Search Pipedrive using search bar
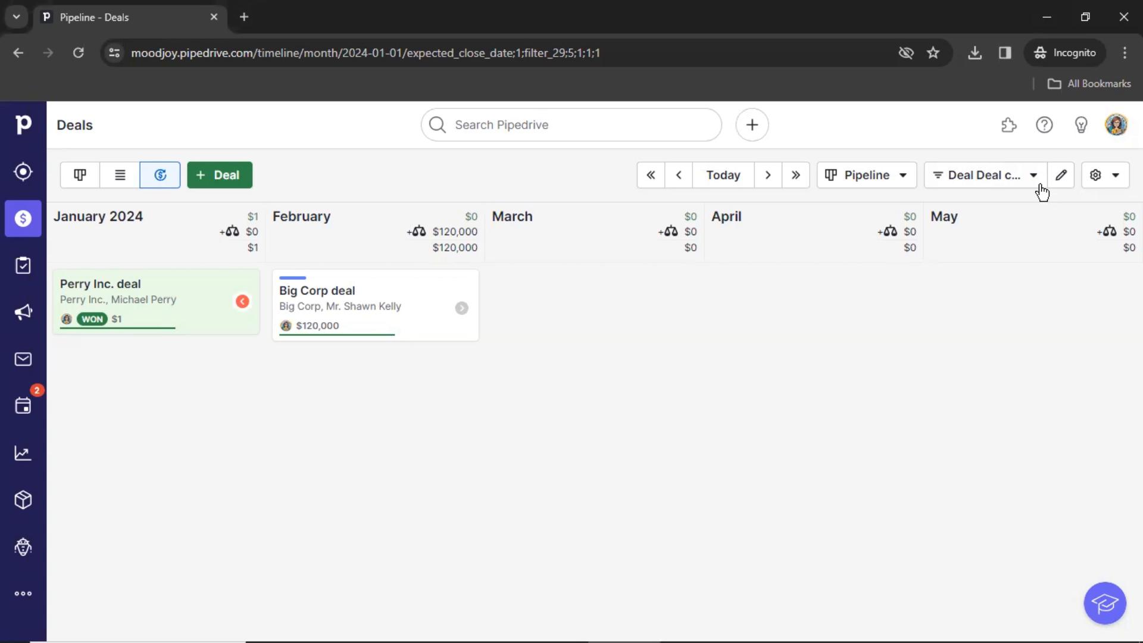Image resolution: width=1143 pixels, height=643 pixels. pyautogui.click(x=571, y=125)
